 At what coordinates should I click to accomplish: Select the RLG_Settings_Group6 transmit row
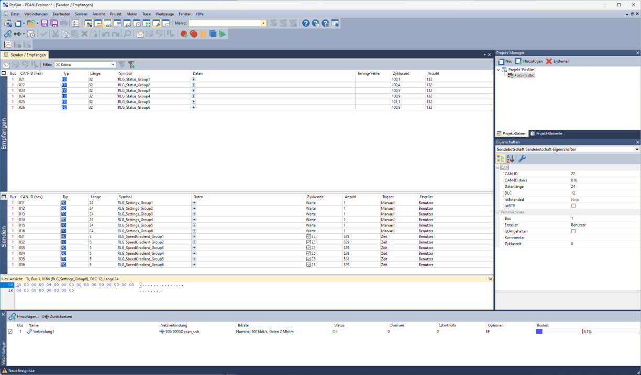coord(250,231)
